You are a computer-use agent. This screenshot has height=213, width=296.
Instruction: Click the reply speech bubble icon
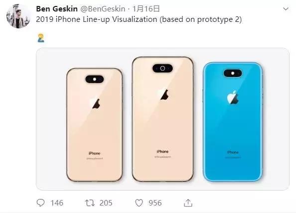[40, 203]
